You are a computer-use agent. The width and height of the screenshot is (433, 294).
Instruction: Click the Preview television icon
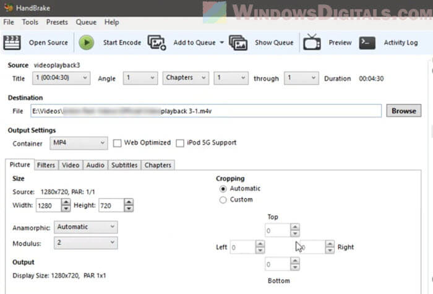[312, 42]
